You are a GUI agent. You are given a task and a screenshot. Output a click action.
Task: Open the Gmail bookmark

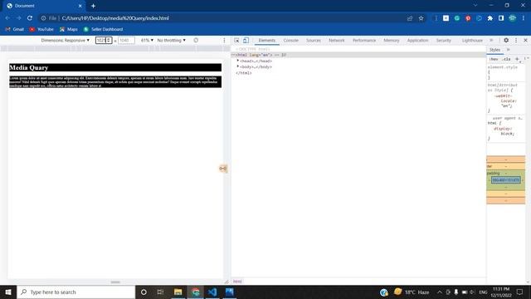pos(15,30)
